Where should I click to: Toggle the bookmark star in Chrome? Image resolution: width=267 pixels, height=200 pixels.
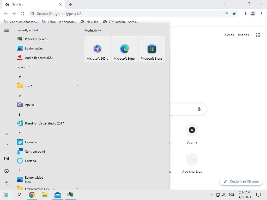(234, 14)
